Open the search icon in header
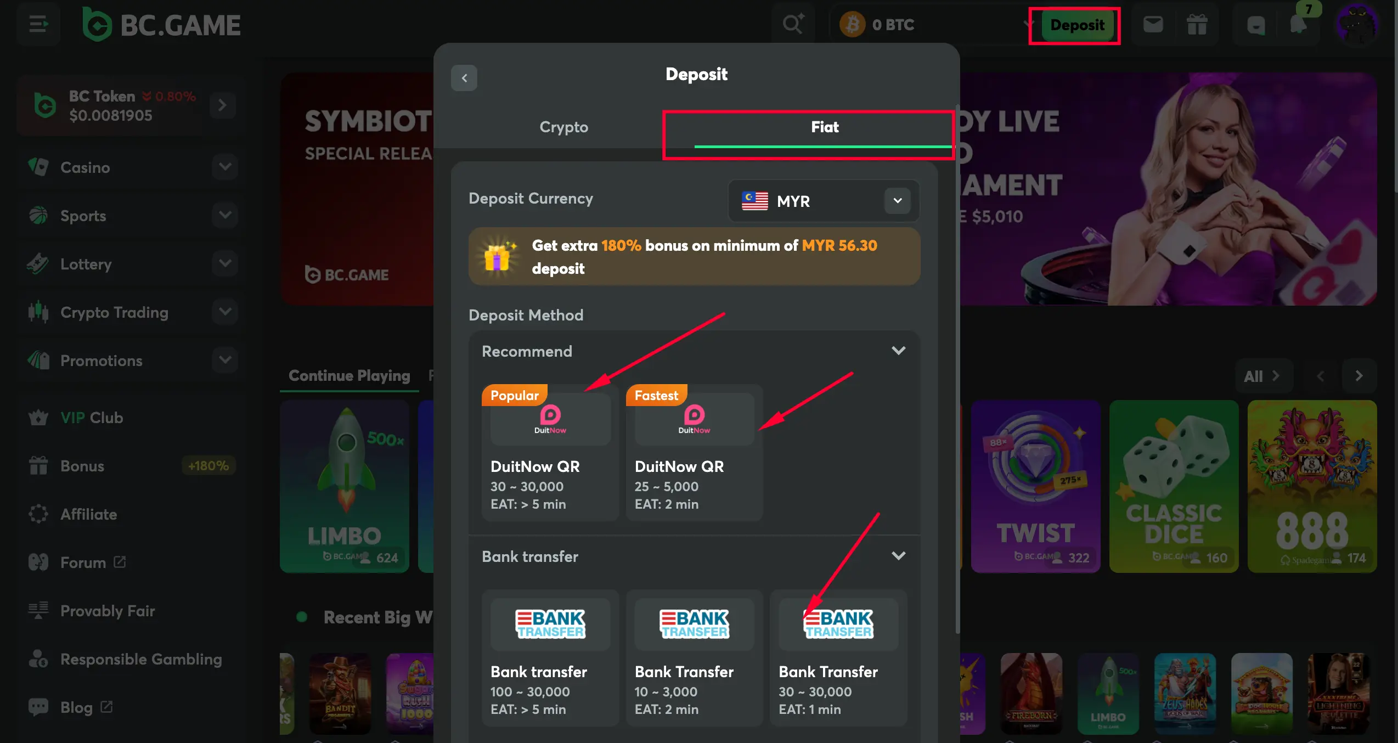 (x=793, y=24)
